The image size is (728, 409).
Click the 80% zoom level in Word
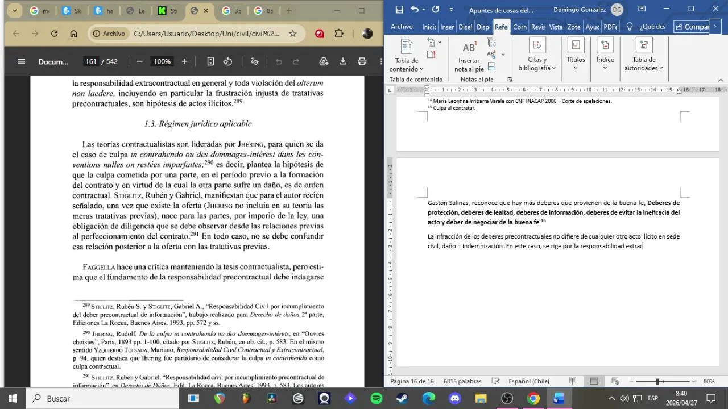(709, 381)
